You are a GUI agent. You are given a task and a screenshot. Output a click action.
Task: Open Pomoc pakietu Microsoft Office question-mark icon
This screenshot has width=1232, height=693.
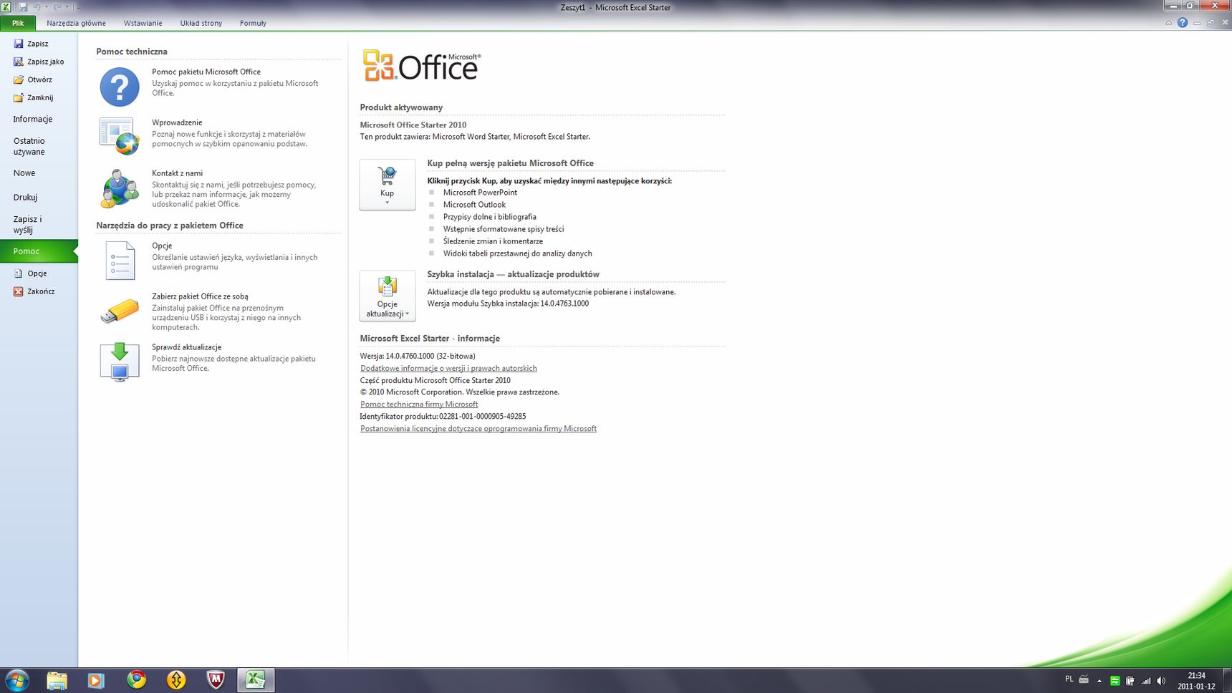point(120,87)
